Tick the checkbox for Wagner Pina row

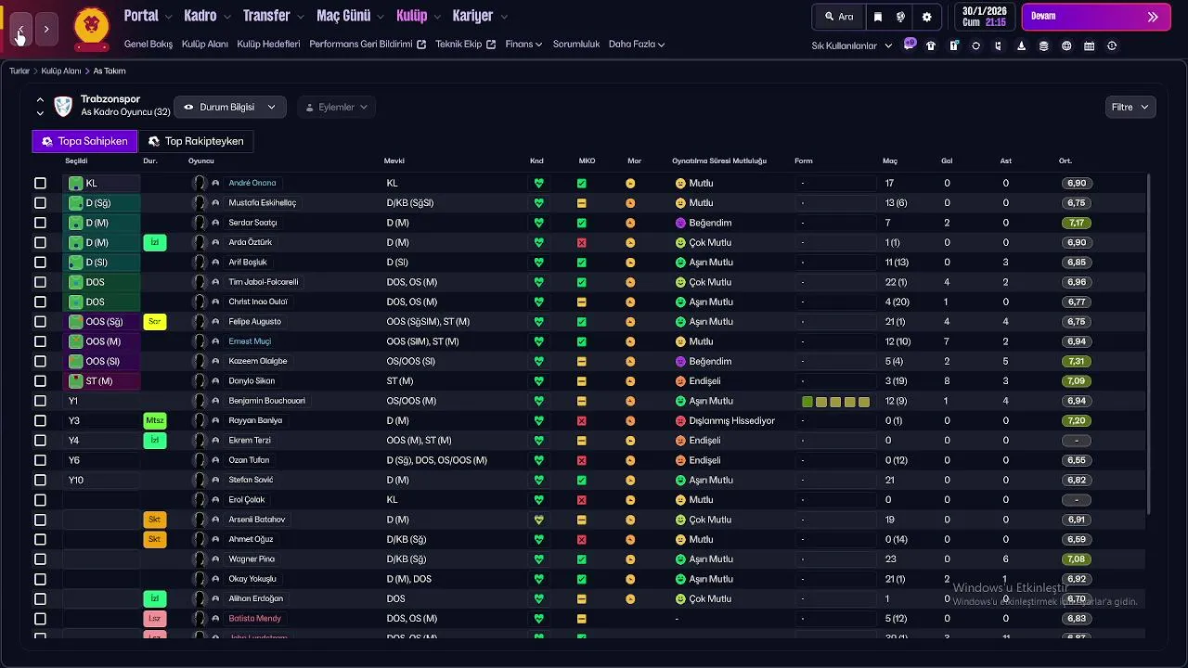pyautogui.click(x=40, y=559)
